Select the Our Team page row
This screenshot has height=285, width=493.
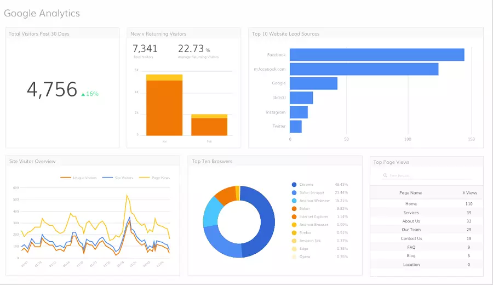(427, 230)
